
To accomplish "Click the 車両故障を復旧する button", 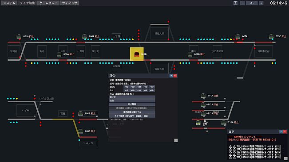I will 132,112.
